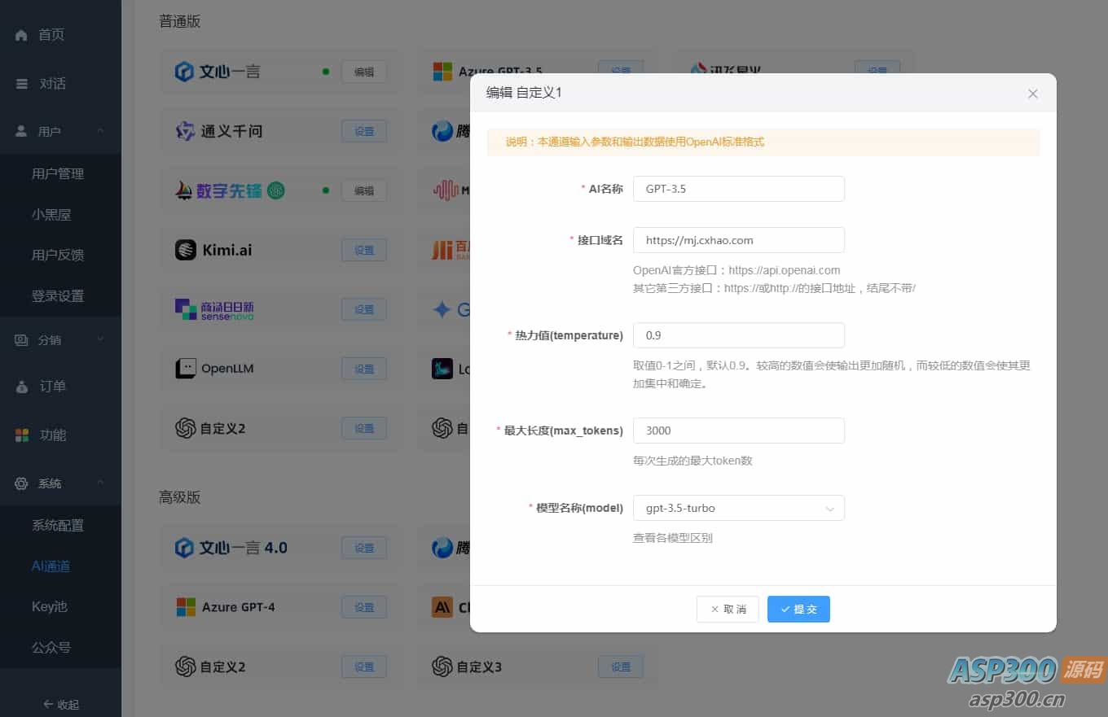The image size is (1108, 717).
Task: Click the 订单 order icon
Action: (x=20, y=386)
